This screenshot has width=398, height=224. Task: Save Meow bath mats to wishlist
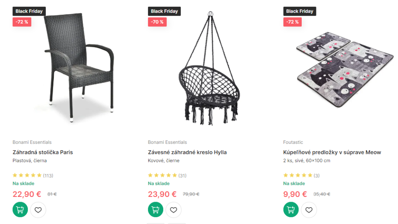[309, 210]
